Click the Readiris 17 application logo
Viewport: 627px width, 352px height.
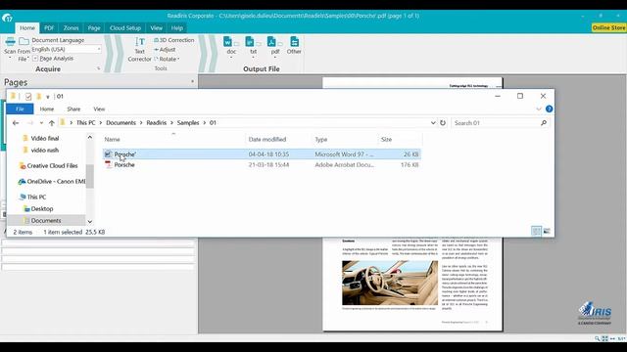(x=7, y=18)
